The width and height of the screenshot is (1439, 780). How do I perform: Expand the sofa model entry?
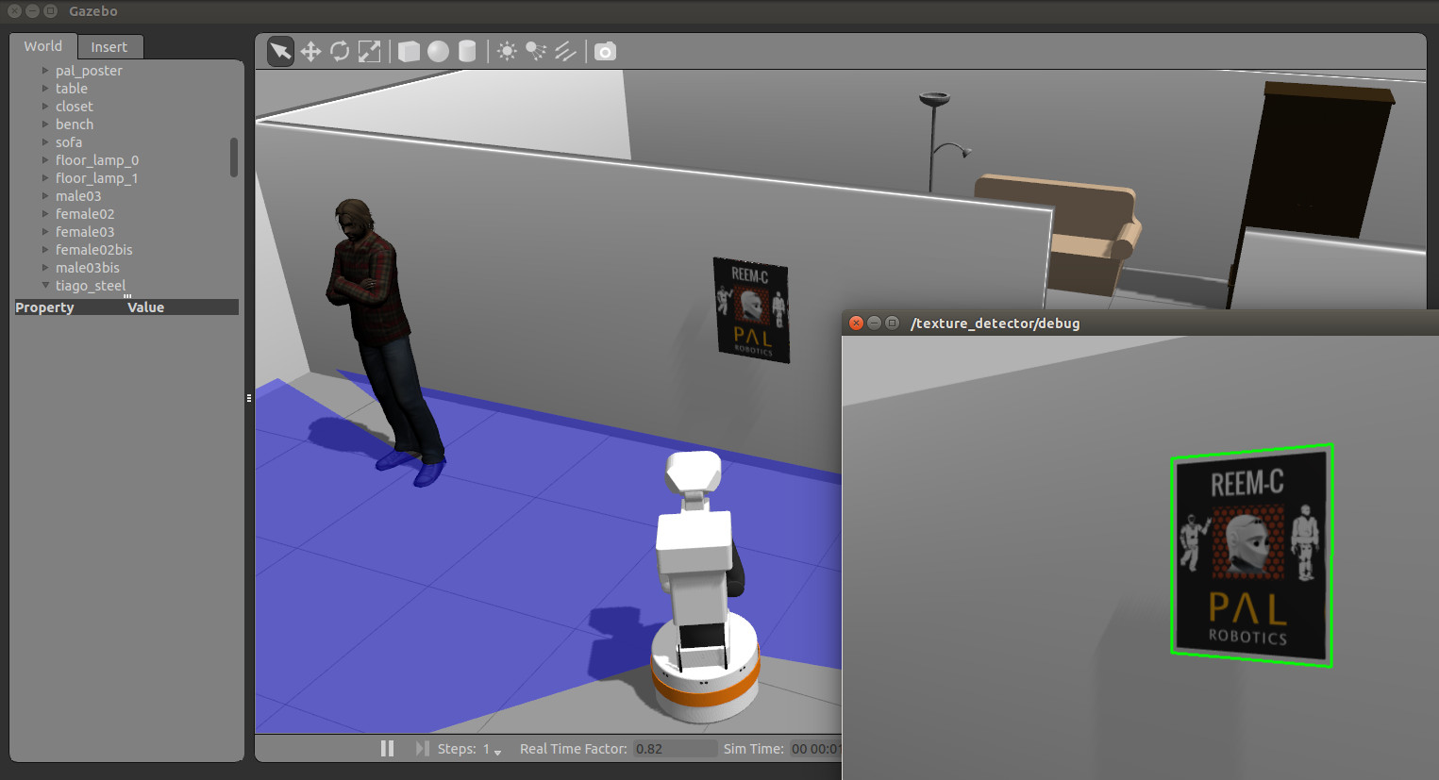[45, 142]
